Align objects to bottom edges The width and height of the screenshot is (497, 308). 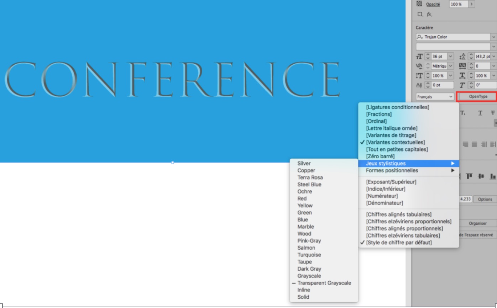pyautogui.click(x=493, y=176)
